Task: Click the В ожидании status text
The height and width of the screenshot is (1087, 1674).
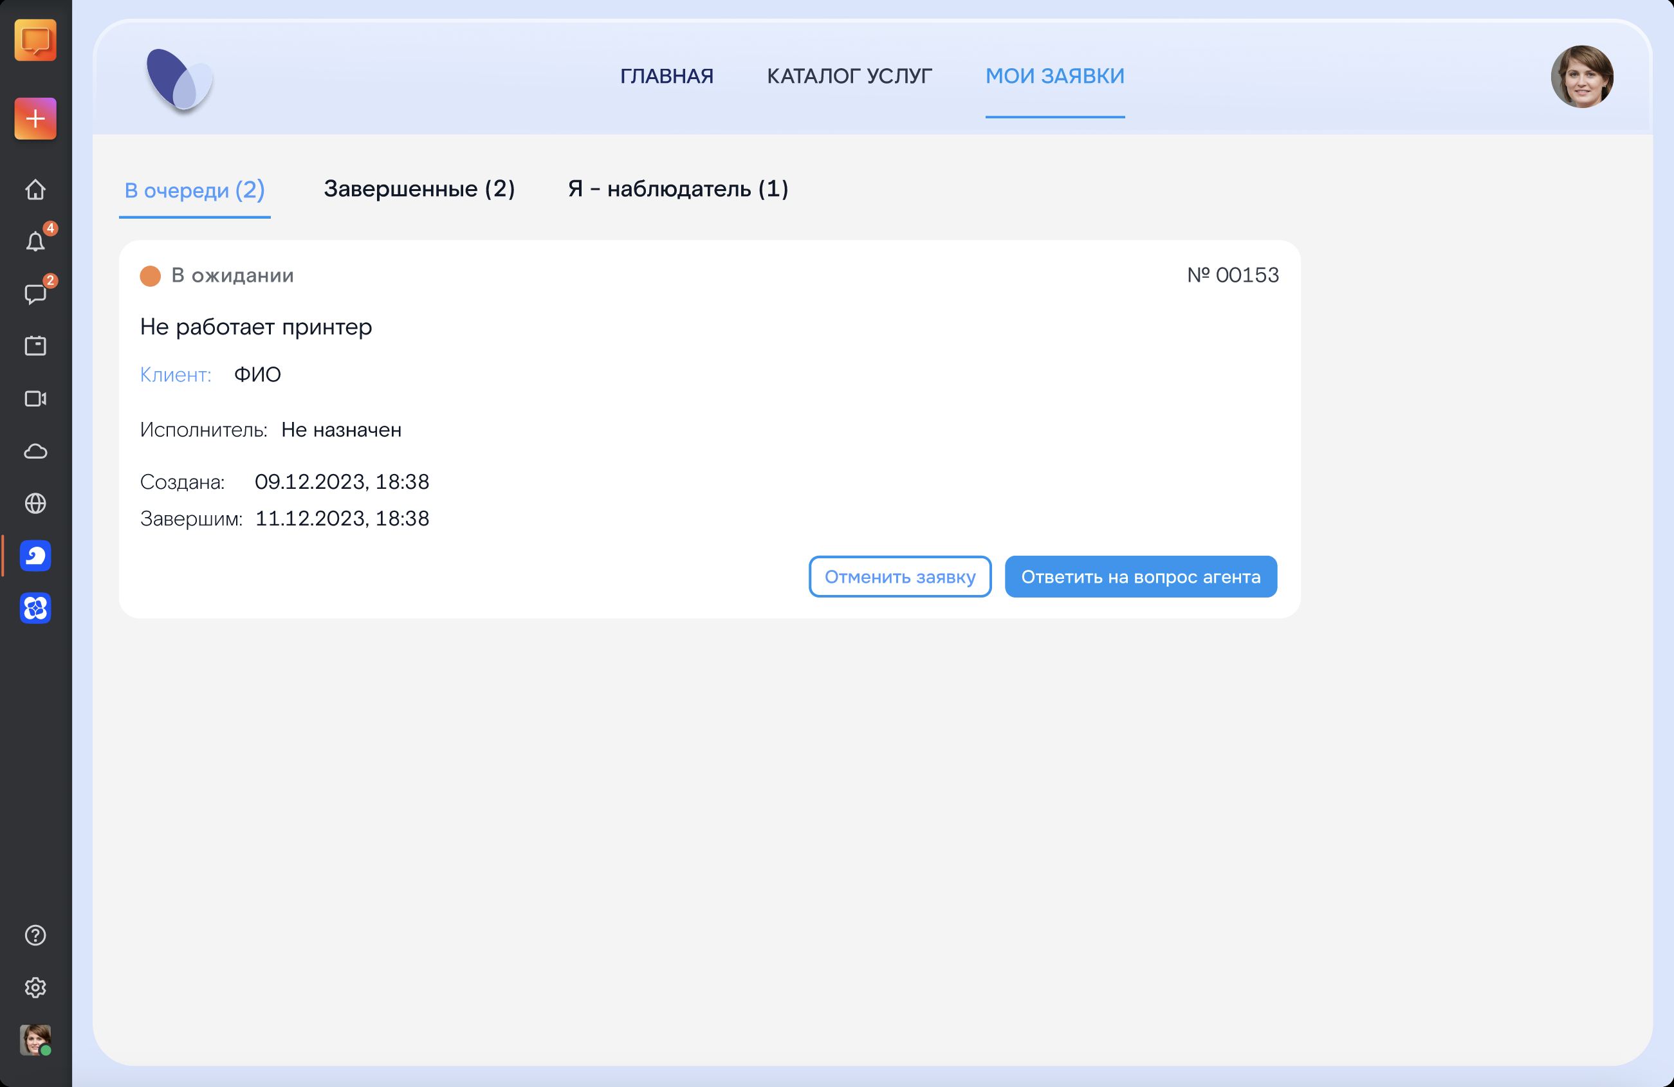Action: coord(233,276)
